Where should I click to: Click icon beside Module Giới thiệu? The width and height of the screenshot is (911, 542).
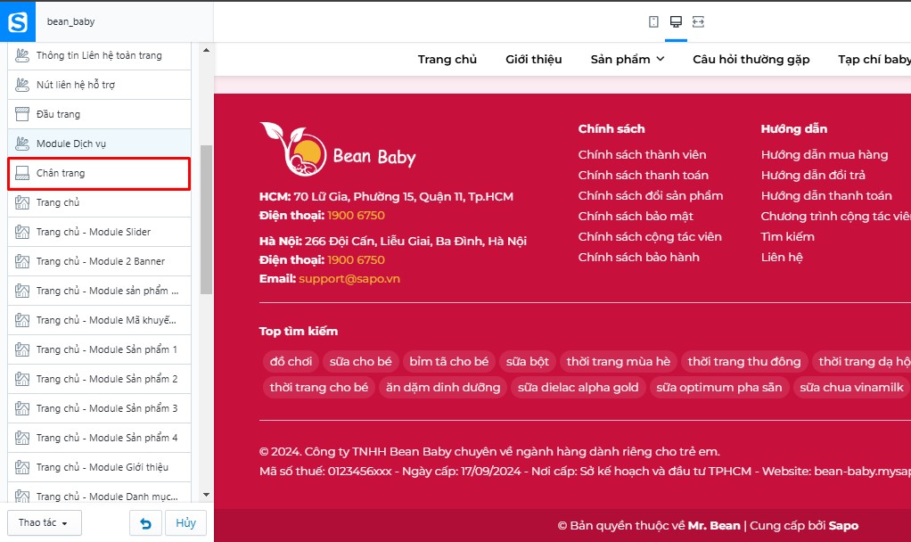tap(22, 467)
